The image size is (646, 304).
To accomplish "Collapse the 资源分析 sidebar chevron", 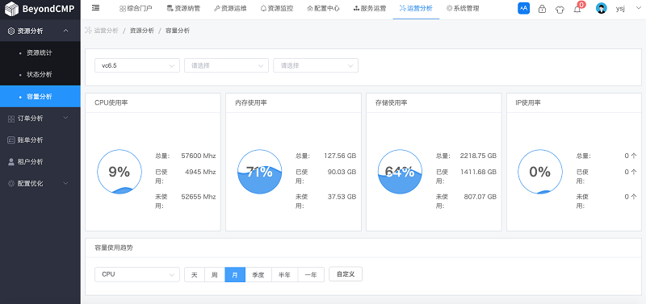I will [65, 31].
